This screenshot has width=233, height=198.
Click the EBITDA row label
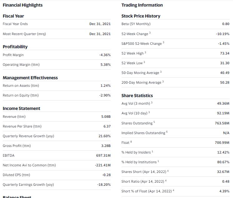[9, 155]
